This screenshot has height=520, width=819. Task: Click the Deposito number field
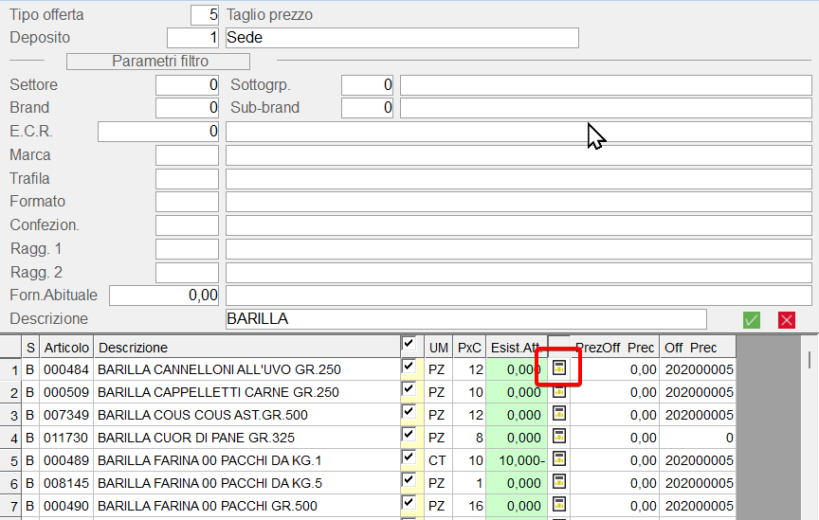(x=192, y=38)
